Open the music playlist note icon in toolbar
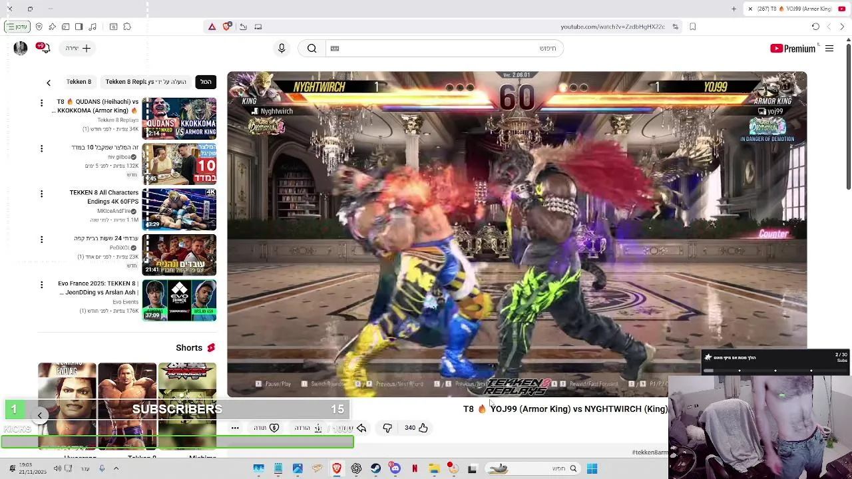 [93, 27]
